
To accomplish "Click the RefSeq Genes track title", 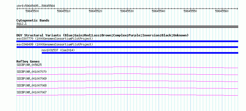I will pyautogui.click(x=28, y=61).
